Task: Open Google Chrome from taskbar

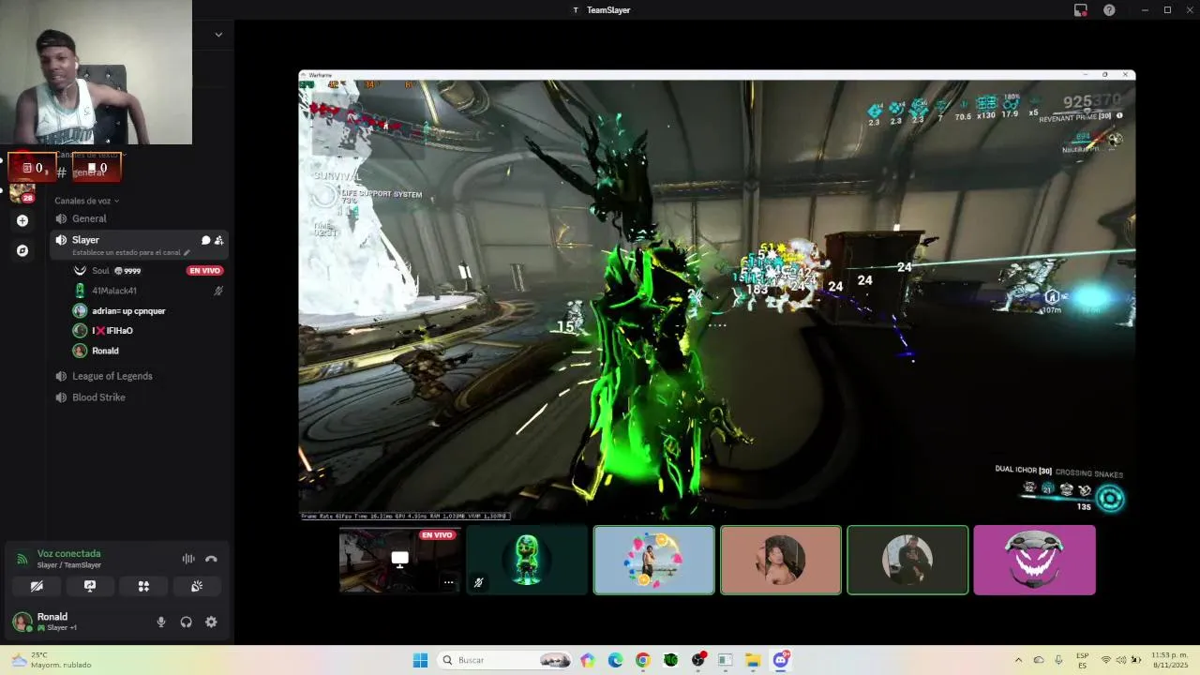Action: [642, 660]
